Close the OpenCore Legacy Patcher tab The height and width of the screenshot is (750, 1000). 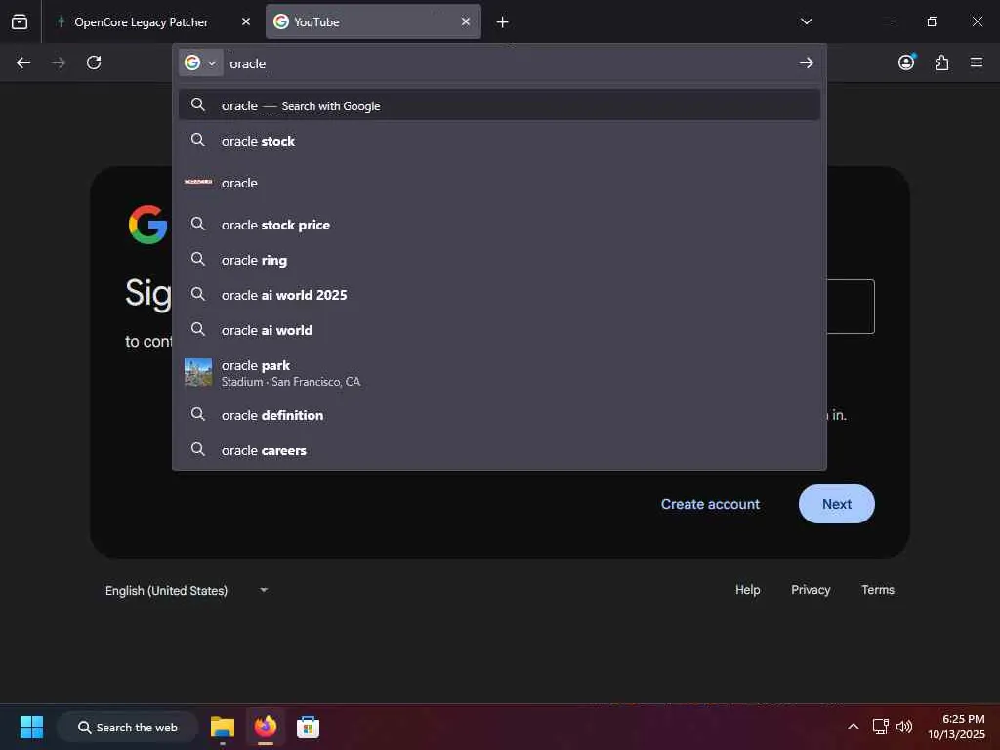pos(245,21)
